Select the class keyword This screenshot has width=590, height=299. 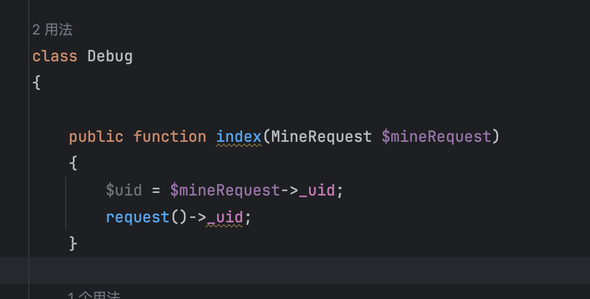pyautogui.click(x=54, y=56)
